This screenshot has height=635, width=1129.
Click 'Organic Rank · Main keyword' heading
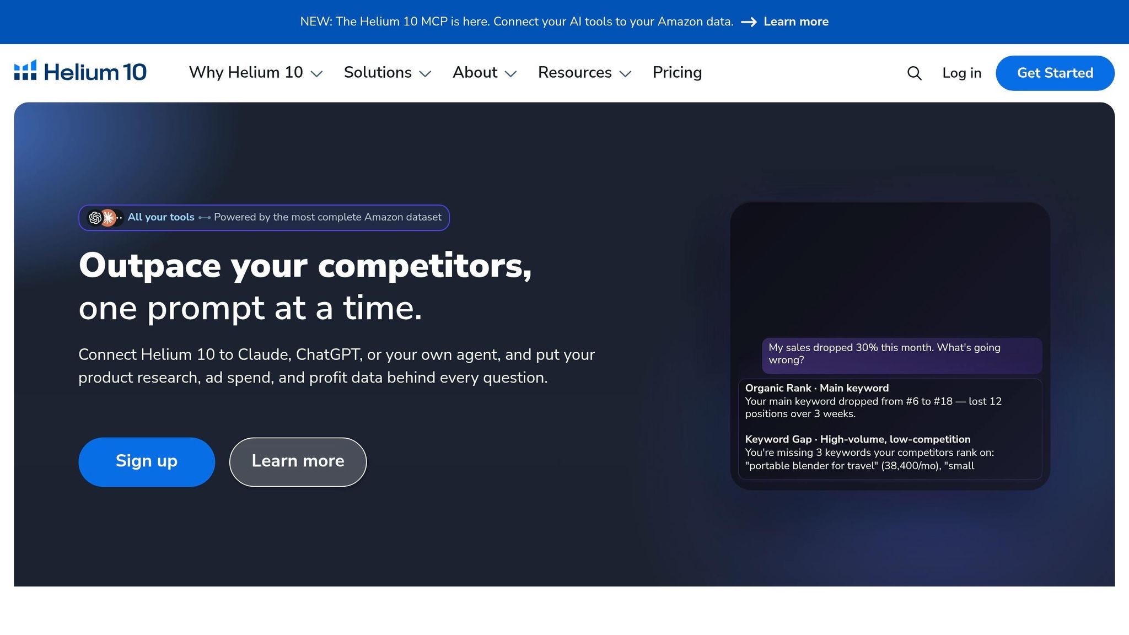click(817, 388)
